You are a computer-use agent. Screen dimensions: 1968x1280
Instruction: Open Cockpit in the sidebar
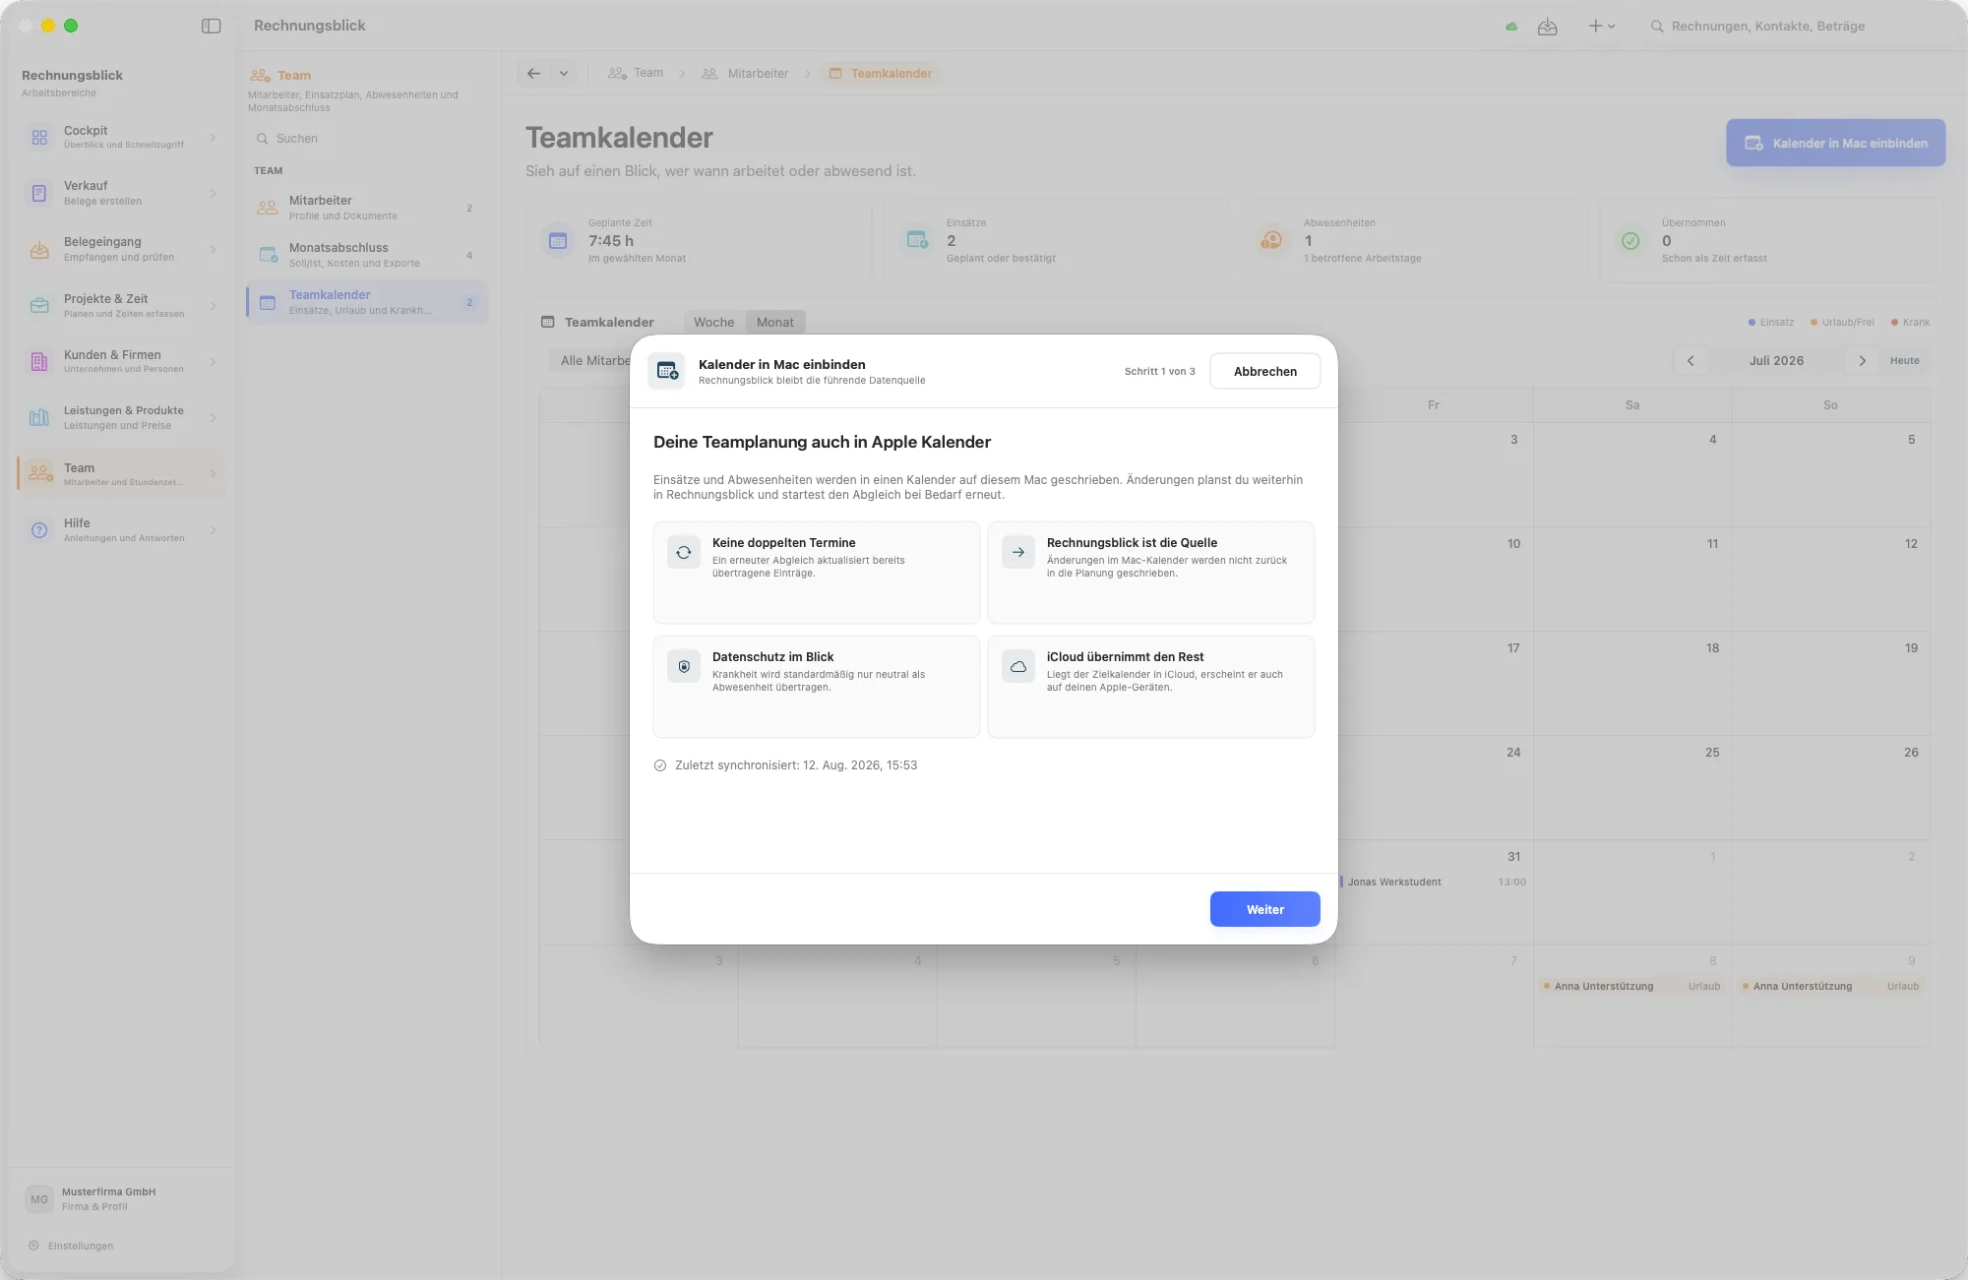pyautogui.click(x=121, y=137)
